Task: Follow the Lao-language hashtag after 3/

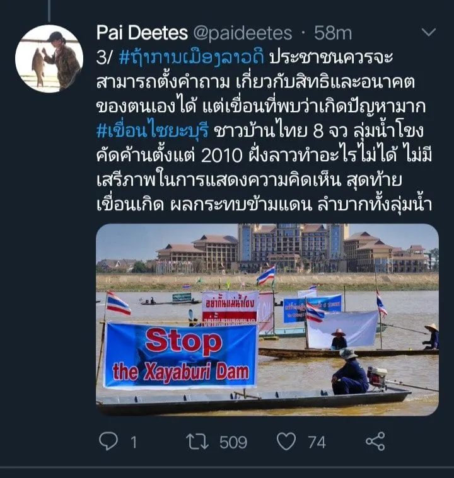Action: pos(192,57)
